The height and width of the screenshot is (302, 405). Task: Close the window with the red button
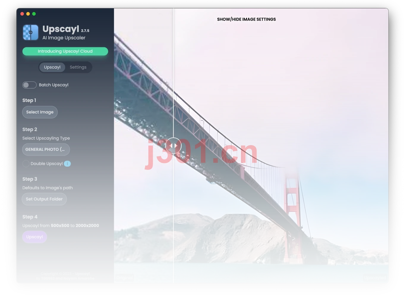[x=22, y=14]
